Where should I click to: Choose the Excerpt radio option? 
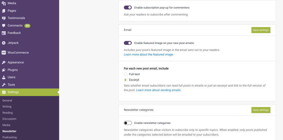126,80
